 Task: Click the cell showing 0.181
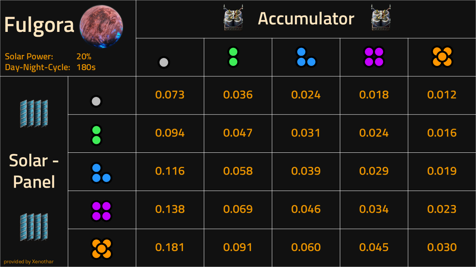click(170, 247)
